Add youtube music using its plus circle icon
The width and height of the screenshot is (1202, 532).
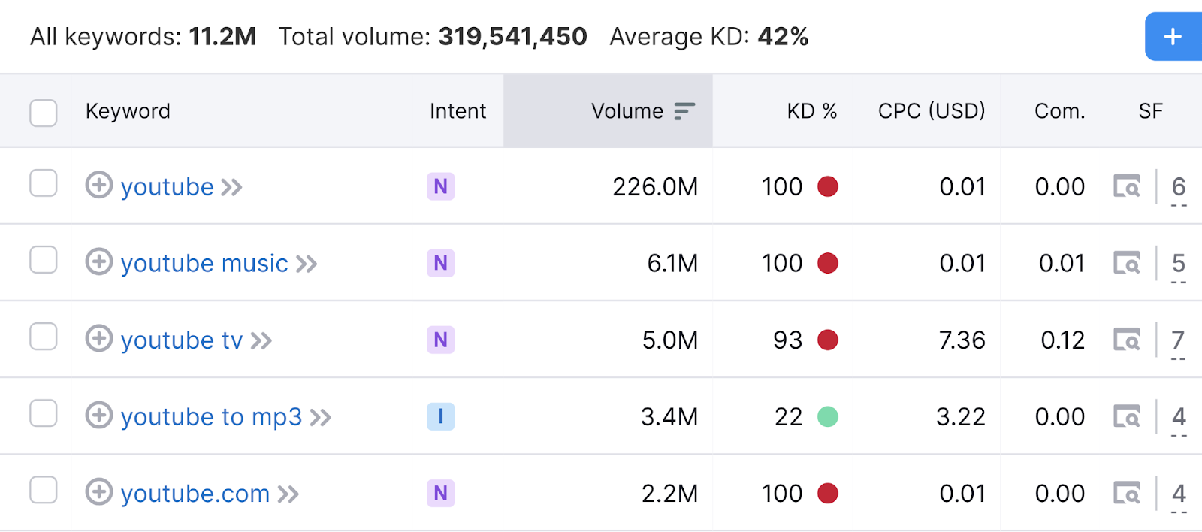[x=98, y=261]
